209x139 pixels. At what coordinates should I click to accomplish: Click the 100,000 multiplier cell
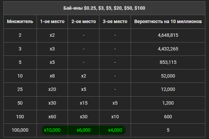pos(20,130)
